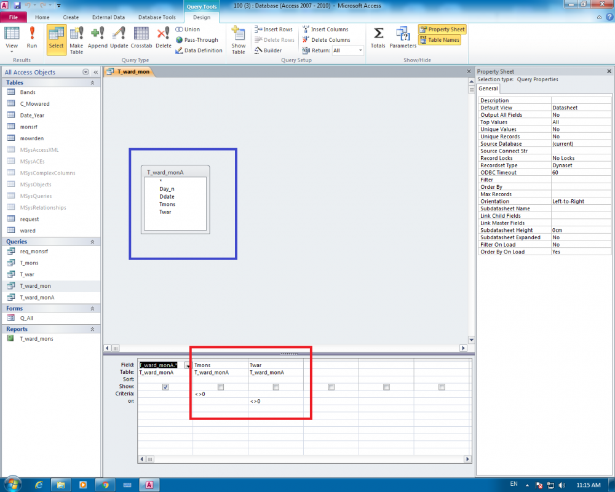615x492 pixels.
Task: Collapse the Tables group in navigation pane
Action: click(x=93, y=83)
